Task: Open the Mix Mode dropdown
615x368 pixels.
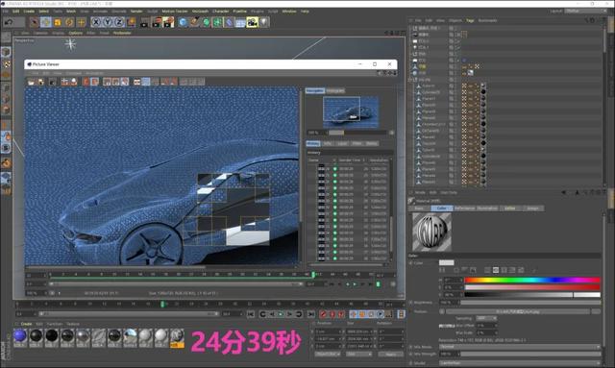Action: point(520,347)
